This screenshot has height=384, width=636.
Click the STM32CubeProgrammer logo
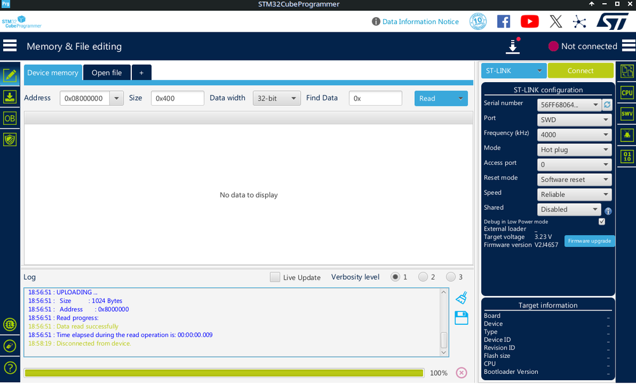coord(22,22)
